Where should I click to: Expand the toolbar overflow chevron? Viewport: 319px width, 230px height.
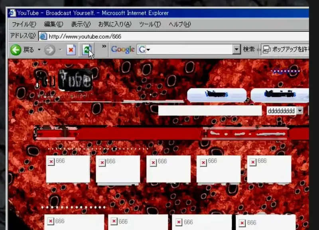click(104, 46)
